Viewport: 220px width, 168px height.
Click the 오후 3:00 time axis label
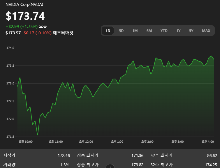178,142
